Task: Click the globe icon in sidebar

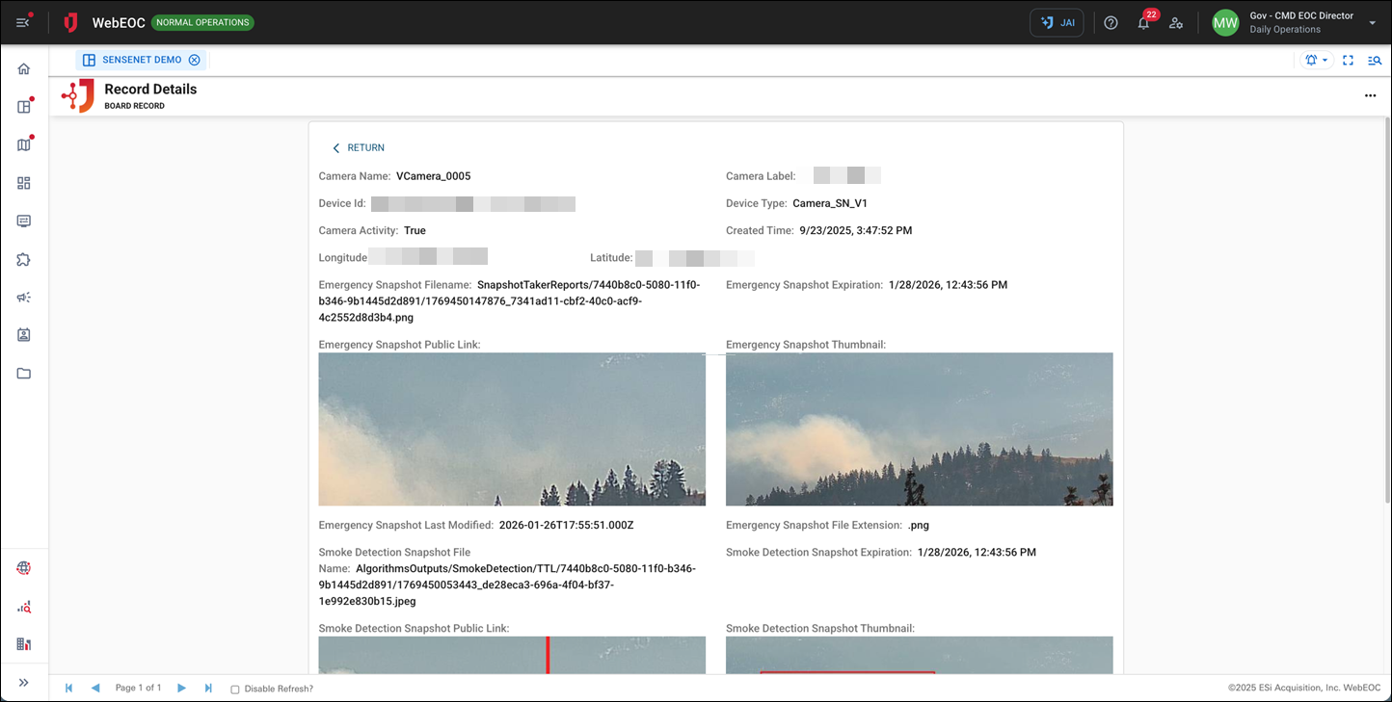Action: 24,568
